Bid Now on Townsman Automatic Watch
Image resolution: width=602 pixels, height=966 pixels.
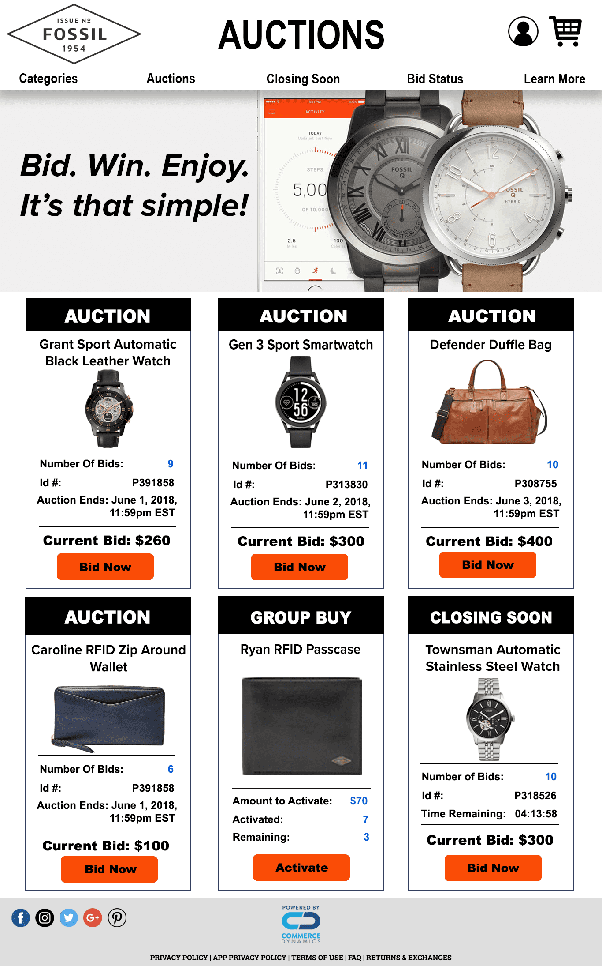pos(493,868)
